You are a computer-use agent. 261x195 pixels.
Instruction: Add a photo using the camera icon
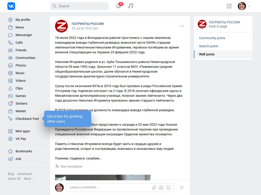(x=161, y=188)
